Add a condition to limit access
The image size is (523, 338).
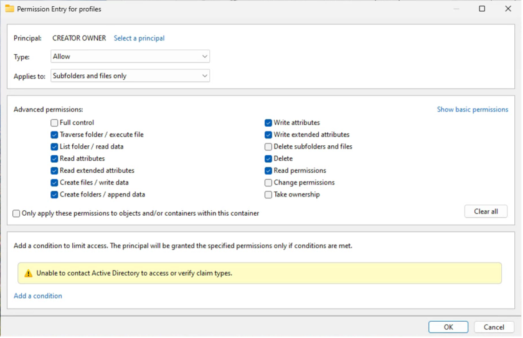coord(38,296)
